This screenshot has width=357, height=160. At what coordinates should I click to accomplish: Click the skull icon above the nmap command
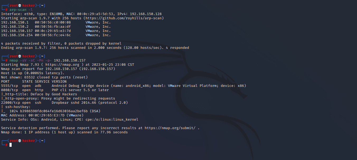coord(20,56)
